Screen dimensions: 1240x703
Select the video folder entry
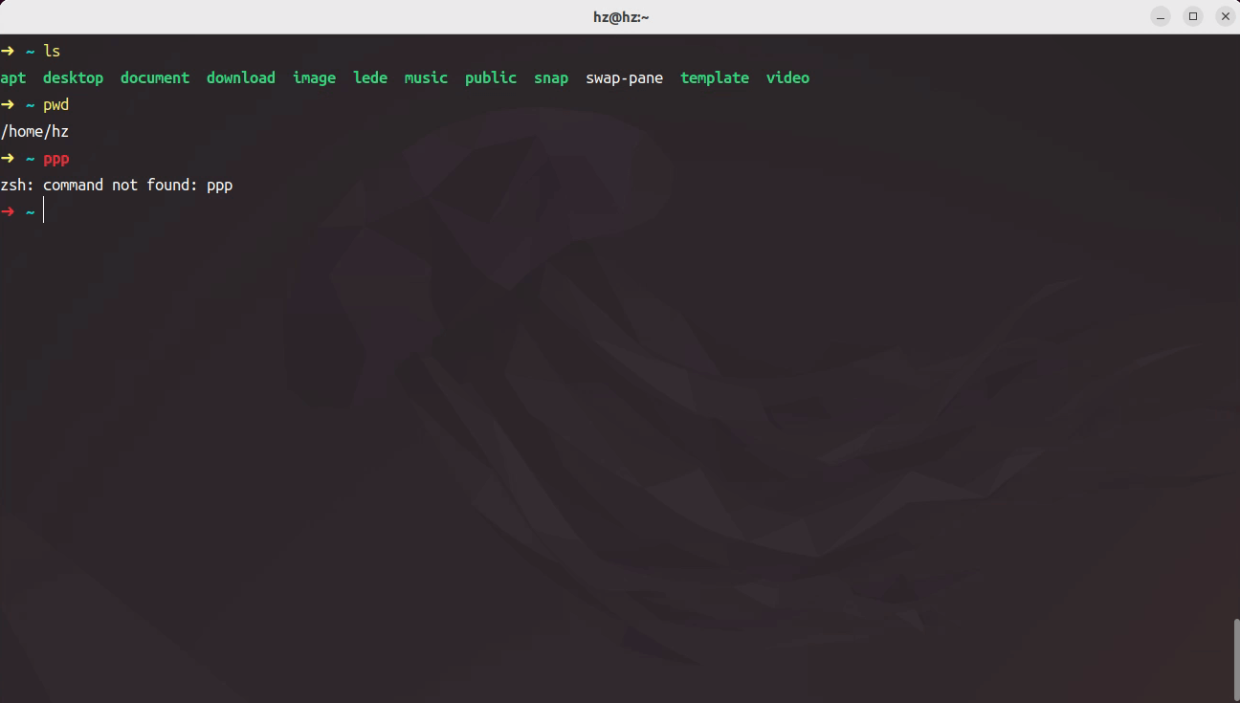click(787, 77)
